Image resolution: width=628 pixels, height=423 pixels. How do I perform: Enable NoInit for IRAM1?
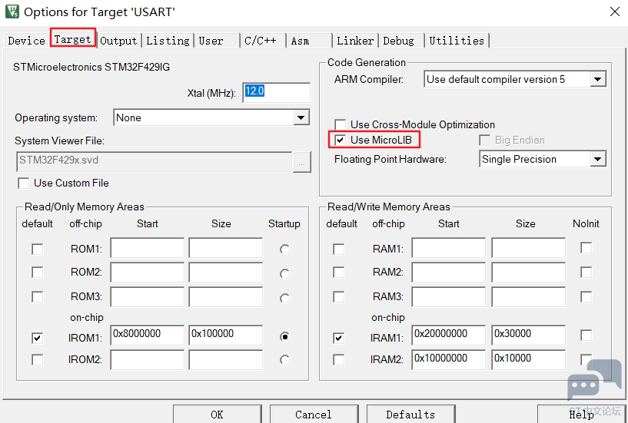[x=586, y=335]
